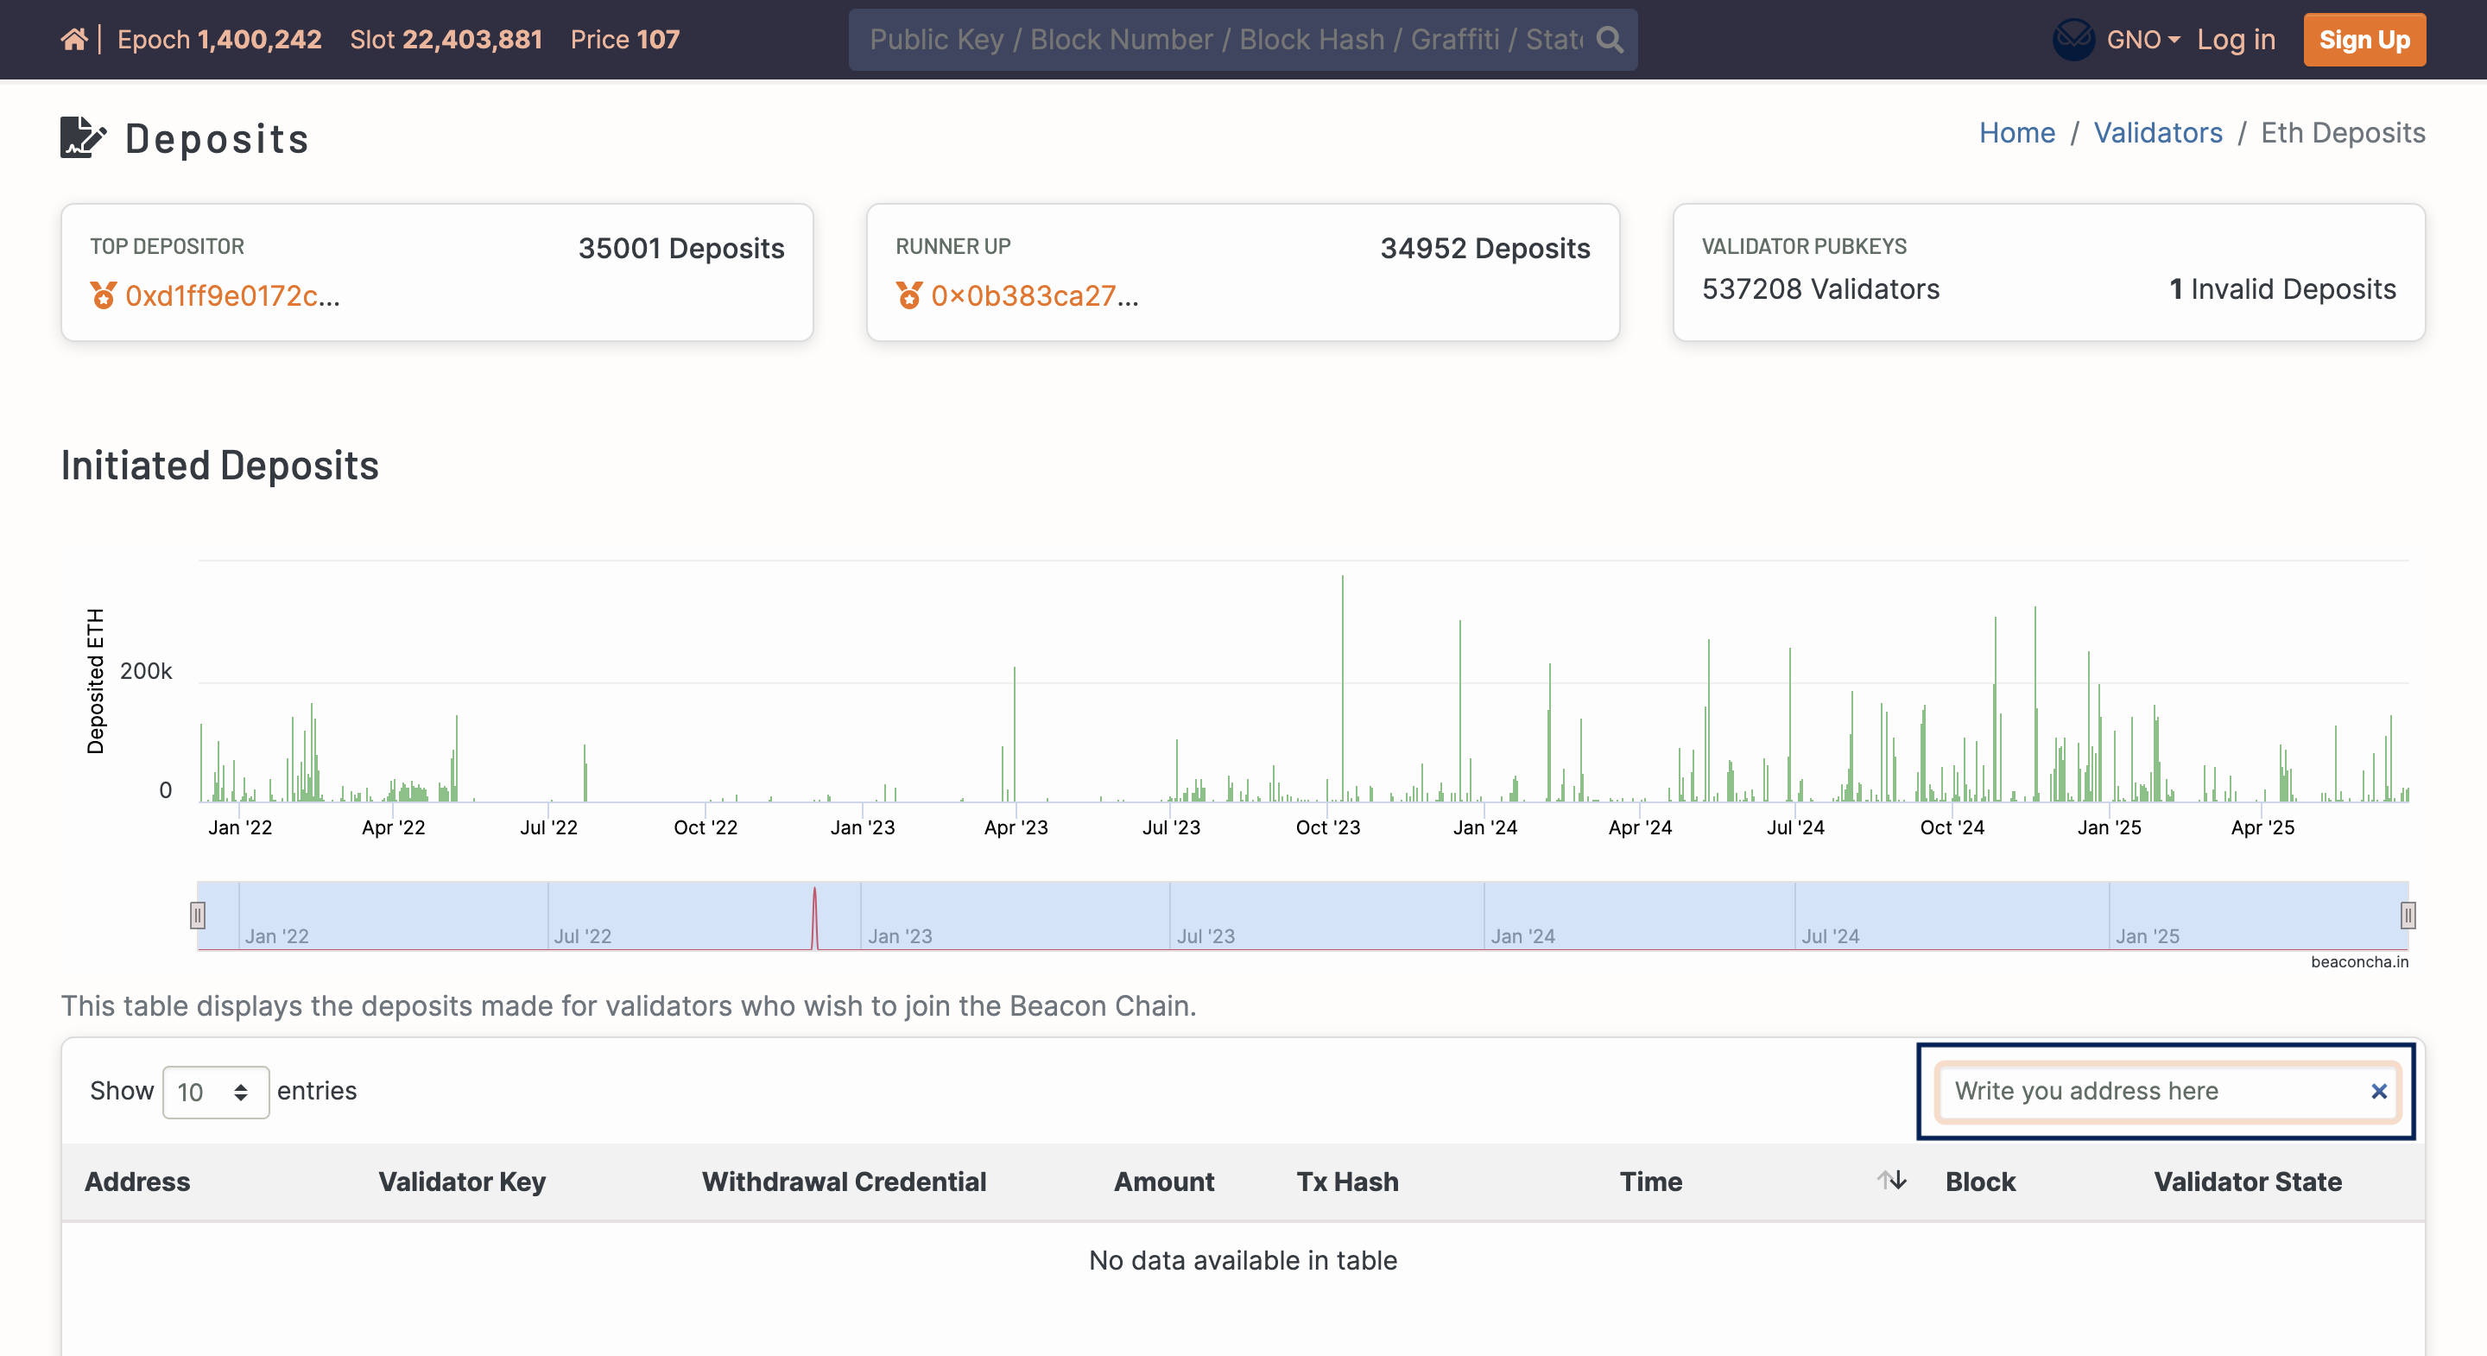Viewport: 2487px width, 1356px height.
Task: Open Validators breadcrumb link
Action: coord(2157,132)
